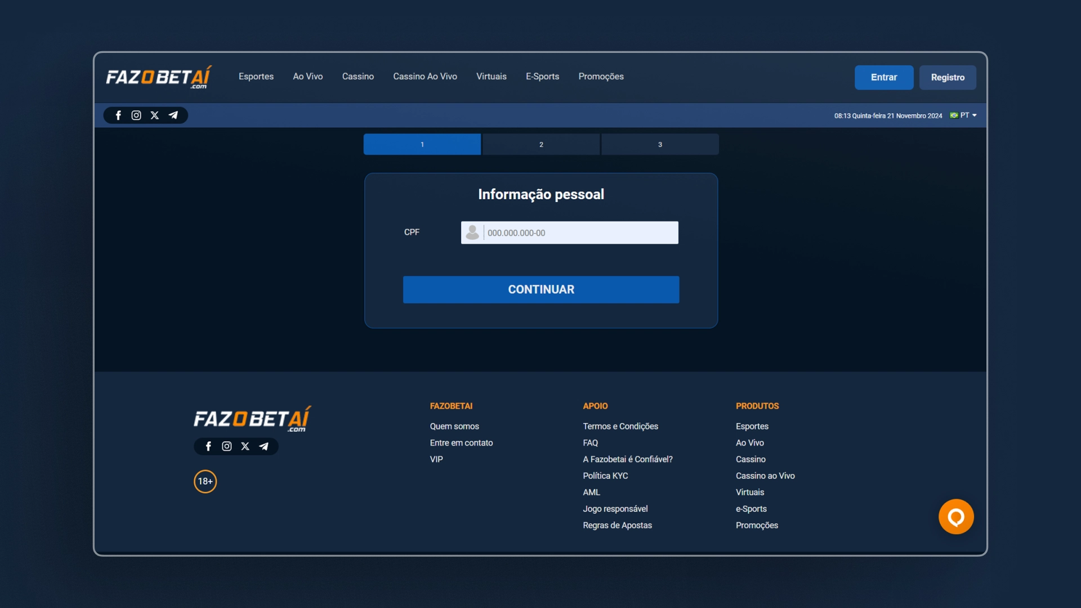Open the Quem somos link

point(454,427)
